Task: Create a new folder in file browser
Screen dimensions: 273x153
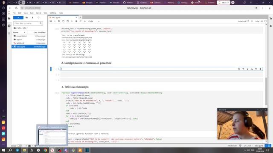Action: click(x=26, y=17)
